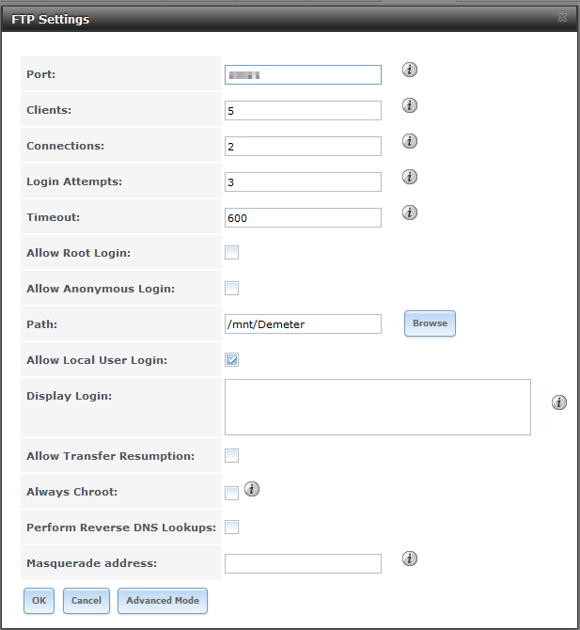Show help for Login Attempts
Viewport: 580px width, 630px height.
(x=410, y=177)
